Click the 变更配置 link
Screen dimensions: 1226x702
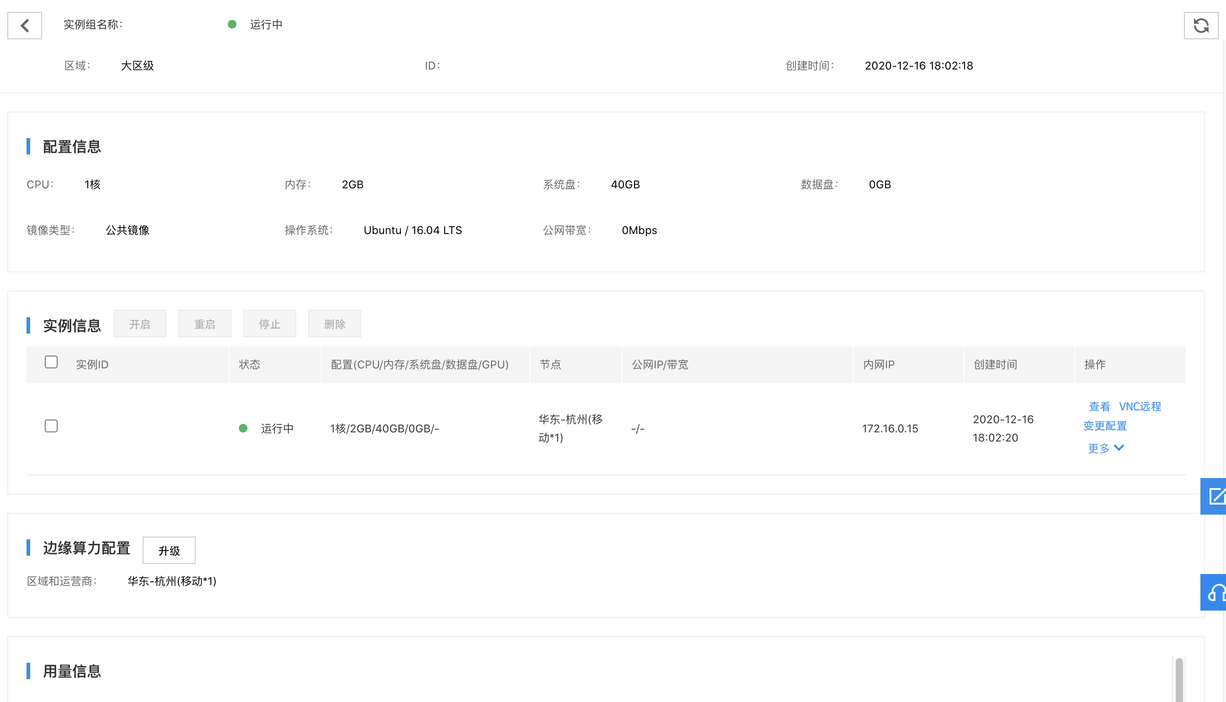pyautogui.click(x=1105, y=426)
